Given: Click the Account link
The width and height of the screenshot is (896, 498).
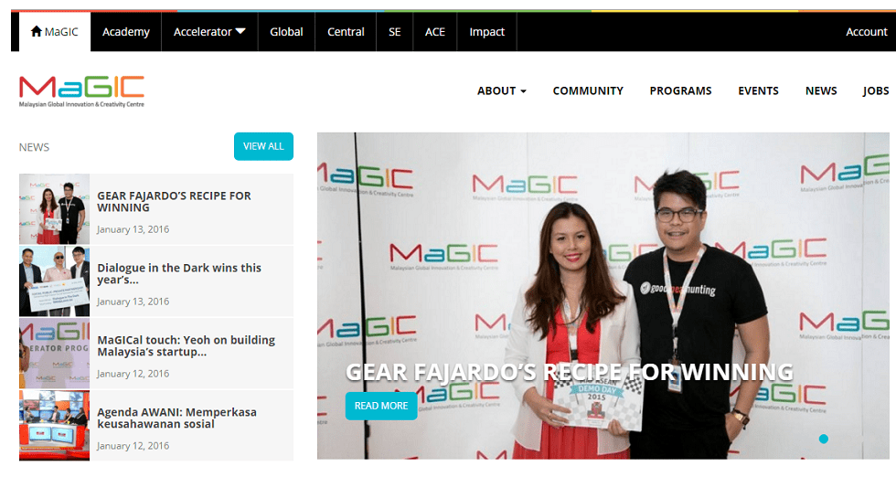Looking at the screenshot, I should pyautogui.click(x=866, y=32).
